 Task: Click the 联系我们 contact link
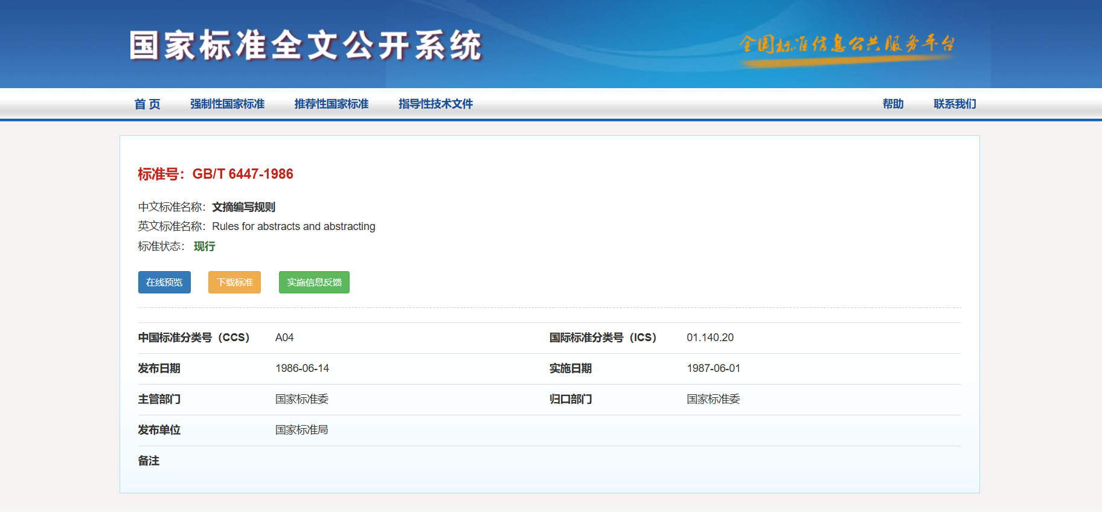[955, 104]
